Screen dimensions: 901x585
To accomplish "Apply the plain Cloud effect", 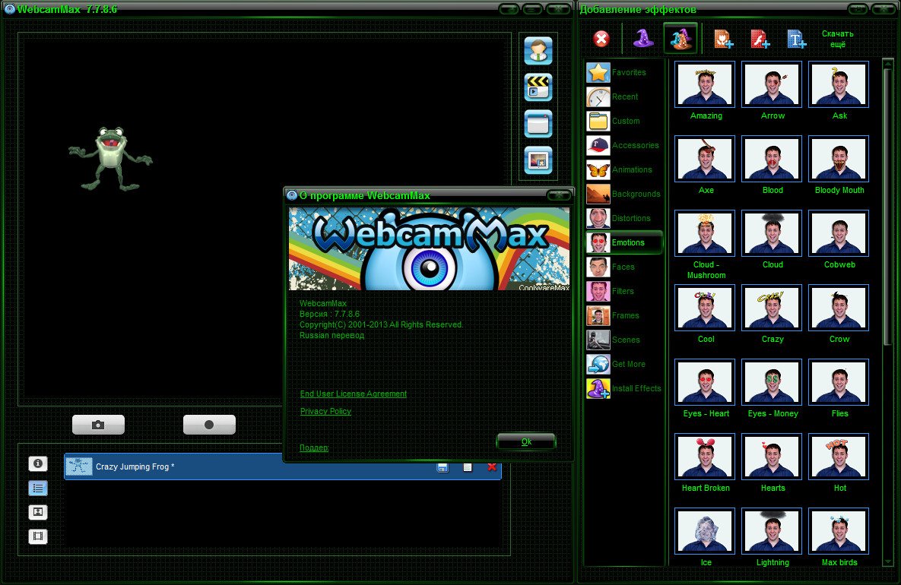I will (x=772, y=233).
